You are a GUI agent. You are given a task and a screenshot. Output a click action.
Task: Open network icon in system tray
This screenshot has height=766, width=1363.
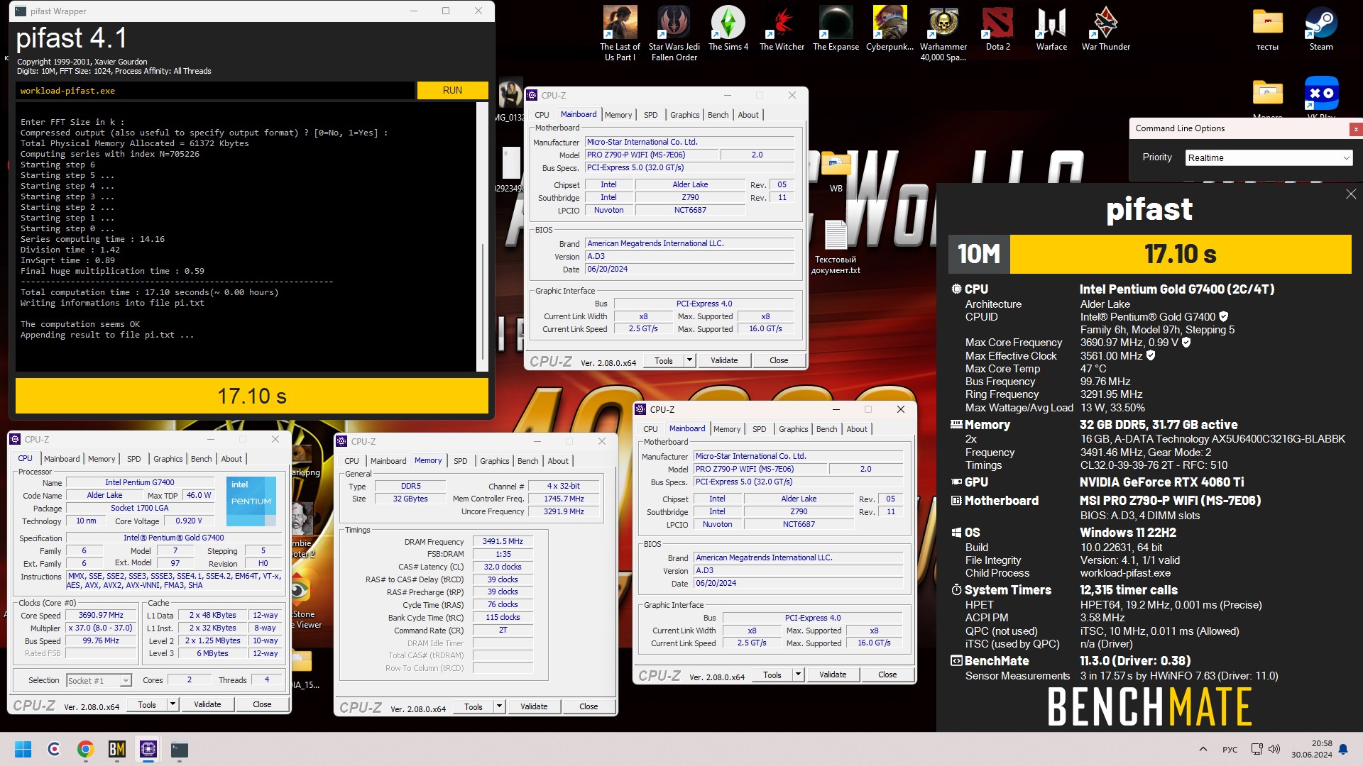[1257, 749]
